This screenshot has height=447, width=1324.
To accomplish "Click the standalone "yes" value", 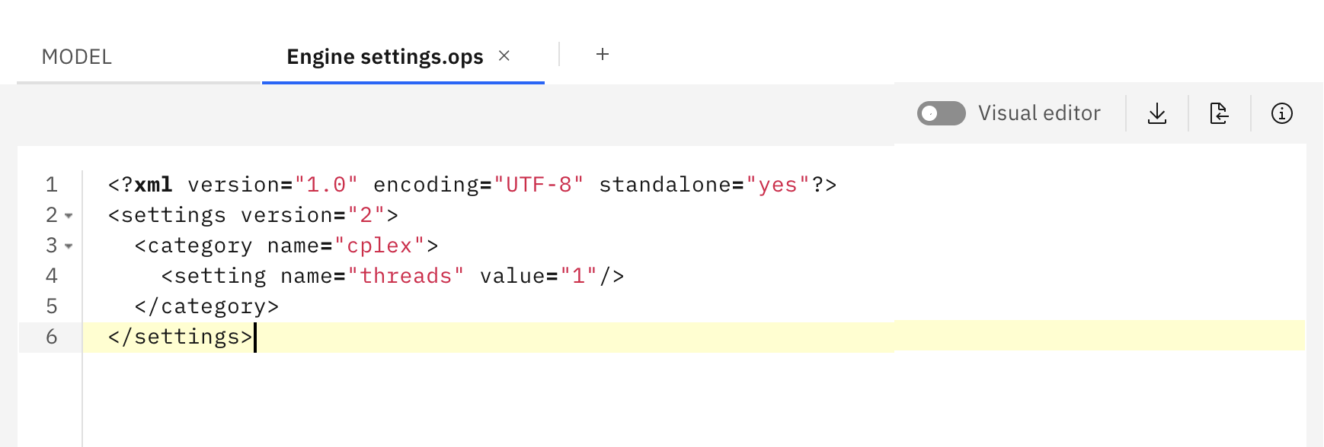I will point(778,185).
